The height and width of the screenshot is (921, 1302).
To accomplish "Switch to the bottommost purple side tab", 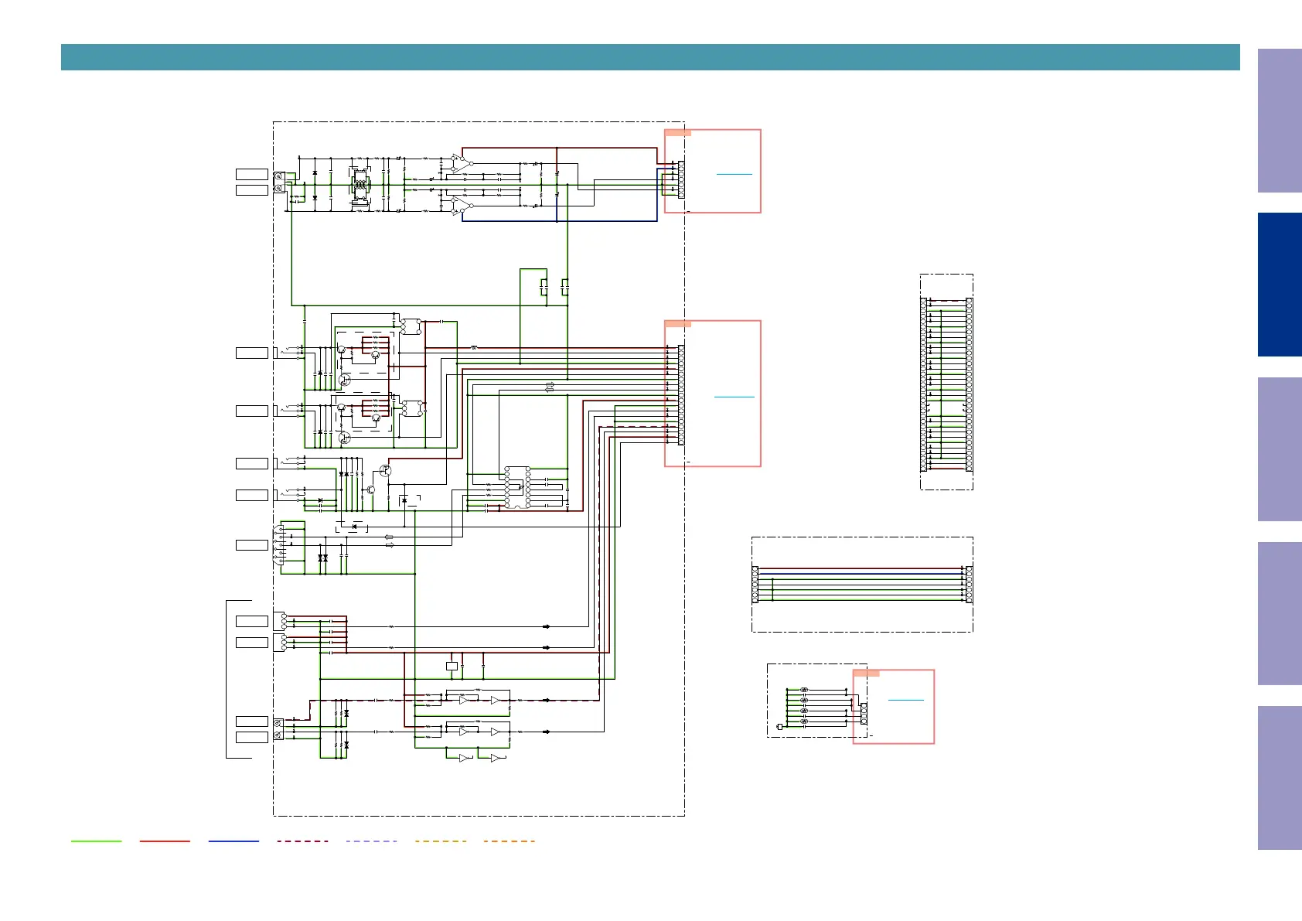I will [1280, 778].
